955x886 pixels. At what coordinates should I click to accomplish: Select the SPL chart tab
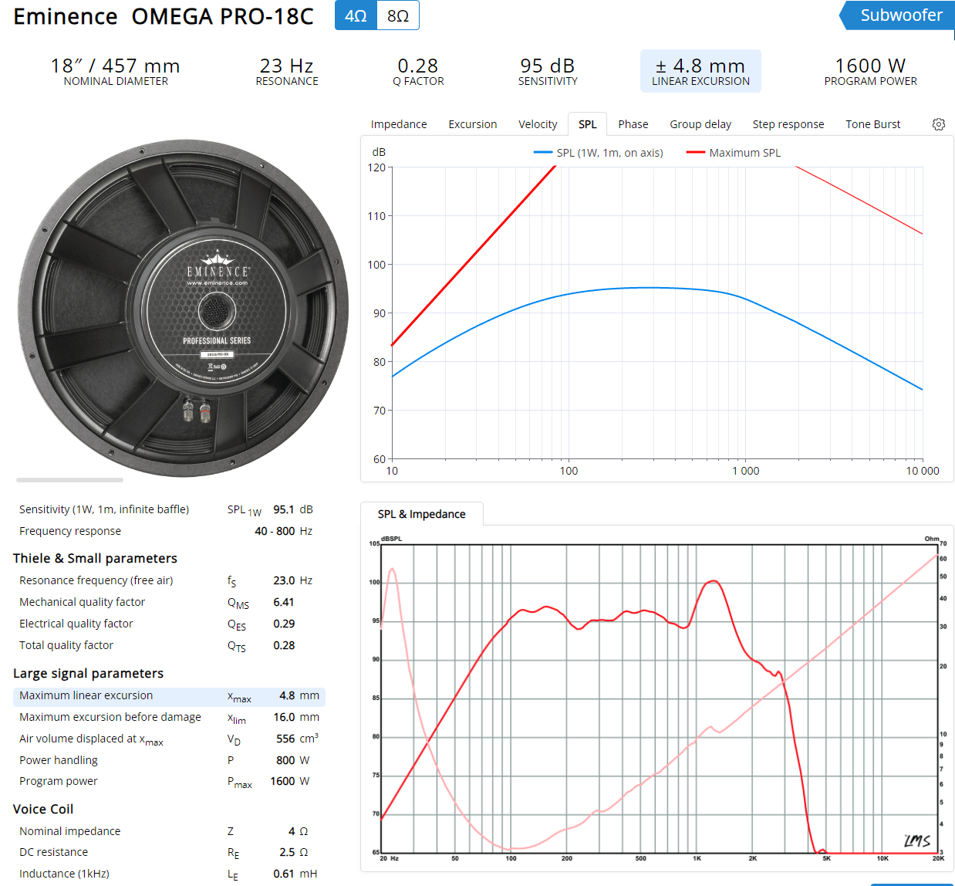[588, 124]
